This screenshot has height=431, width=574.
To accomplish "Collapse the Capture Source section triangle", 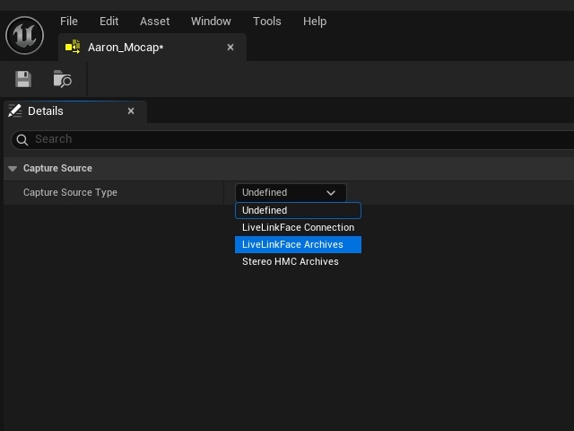I will (13, 169).
